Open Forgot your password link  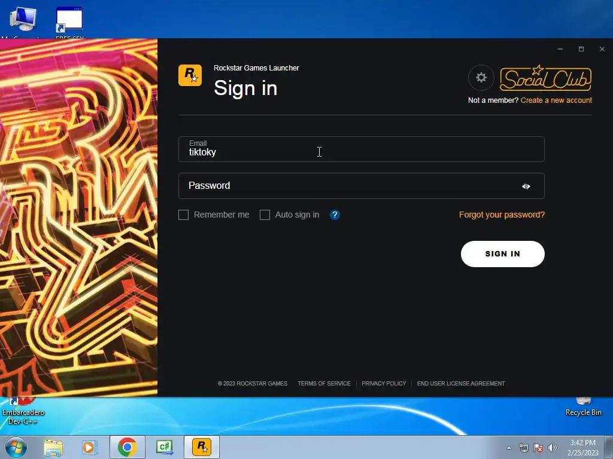(502, 215)
